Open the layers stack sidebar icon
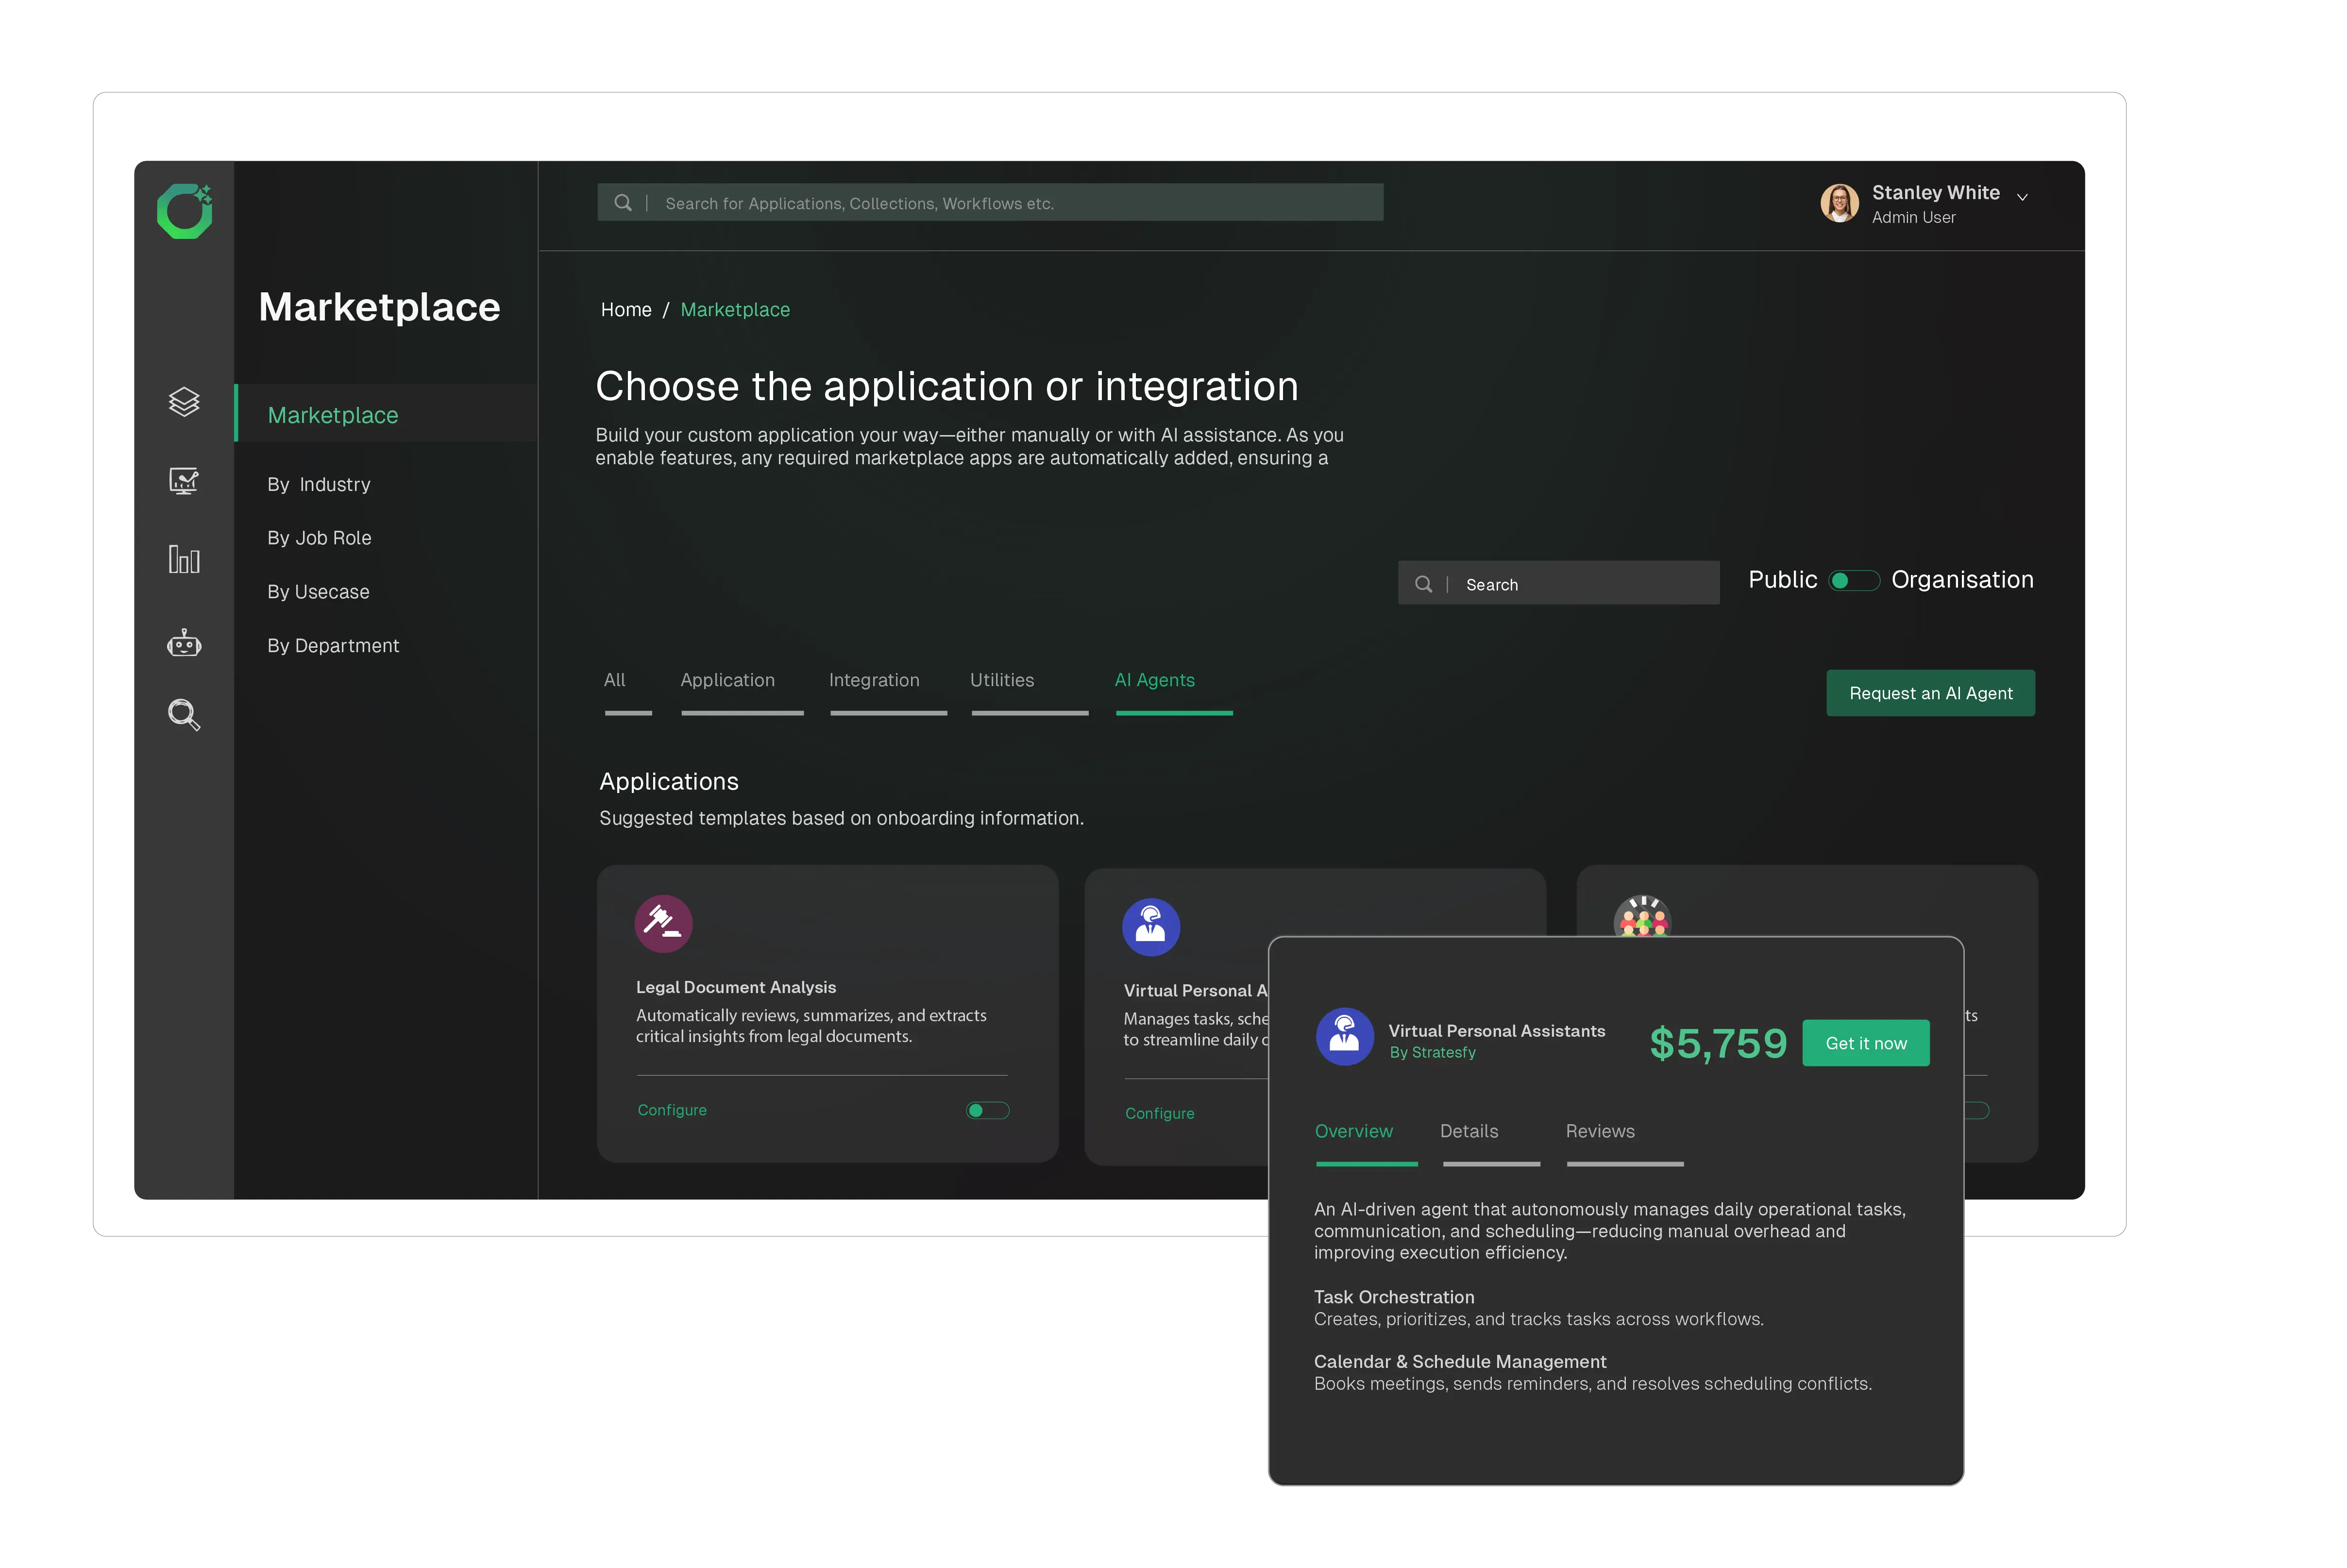The image size is (2347, 1568). [184, 402]
